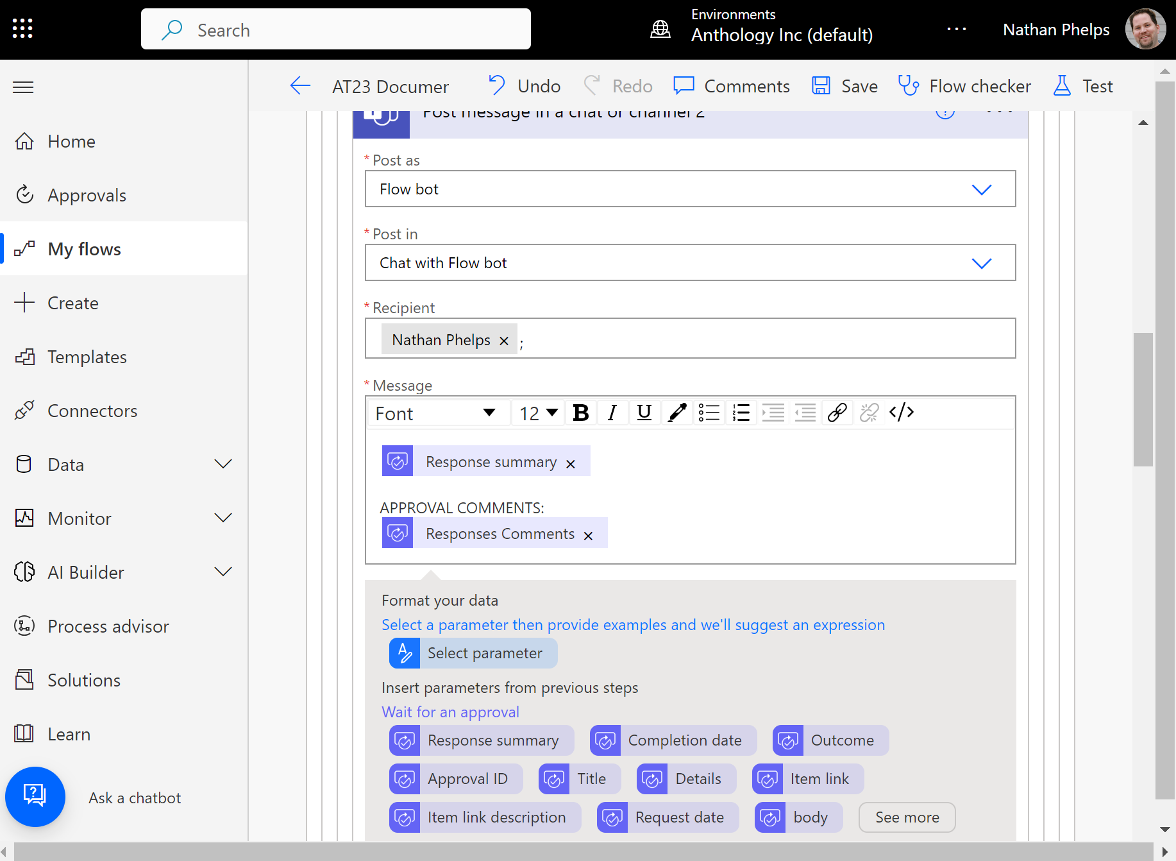The height and width of the screenshot is (861, 1176).
Task: Click the remove link icon
Action: [x=869, y=413]
